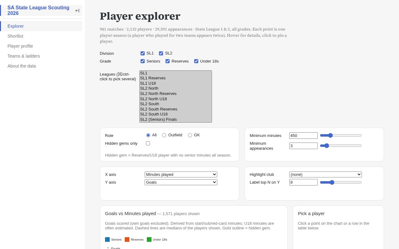The width and height of the screenshot is (399, 249).
Task: Select the GK role option
Action: click(190, 135)
